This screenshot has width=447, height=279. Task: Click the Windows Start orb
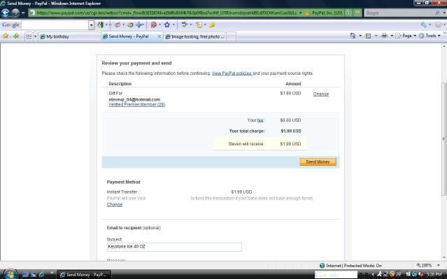[10, 274]
